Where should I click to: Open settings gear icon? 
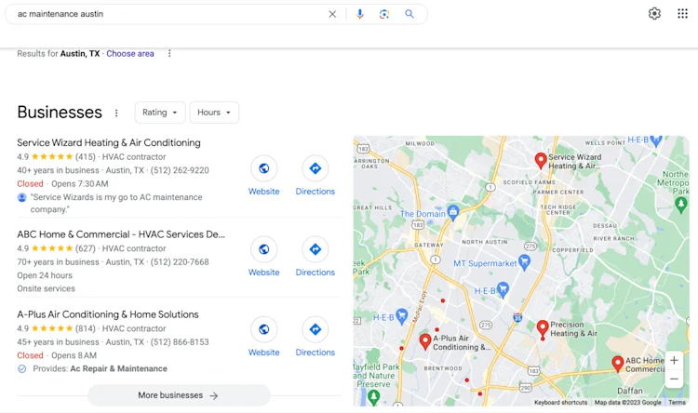point(654,14)
